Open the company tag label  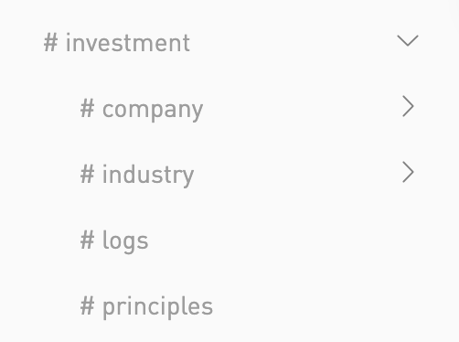(153, 109)
